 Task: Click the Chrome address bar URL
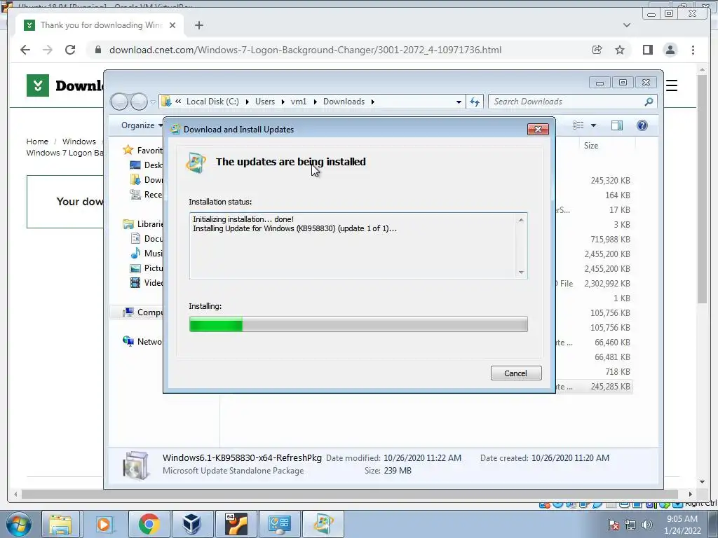(x=305, y=50)
